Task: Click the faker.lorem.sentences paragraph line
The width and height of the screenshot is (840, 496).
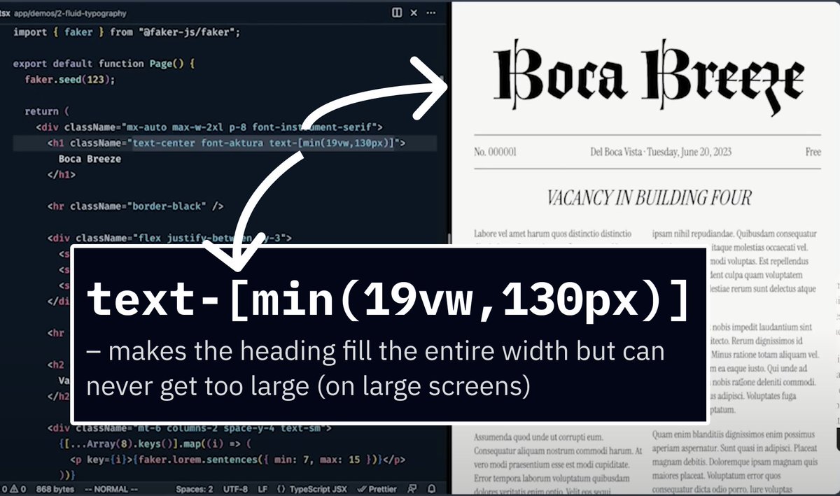Action: tap(237, 460)
